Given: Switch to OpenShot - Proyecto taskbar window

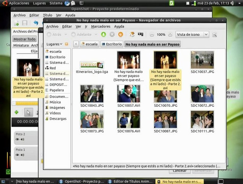Looking at the screenshot, I should pos(82,181).
